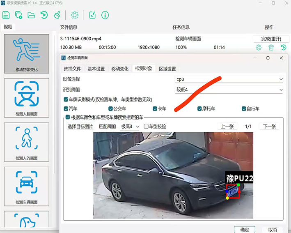
Task: Click the 下一张 next image button
Action: coord(269,127)
